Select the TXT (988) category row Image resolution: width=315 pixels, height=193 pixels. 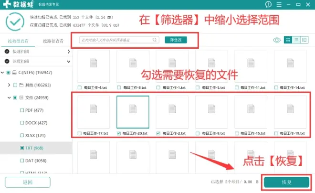click(36, 148)
